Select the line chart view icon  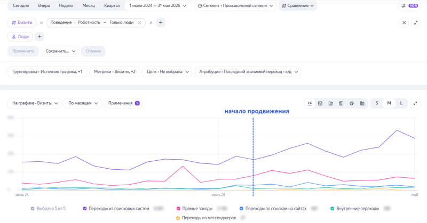tap(310, 103)
